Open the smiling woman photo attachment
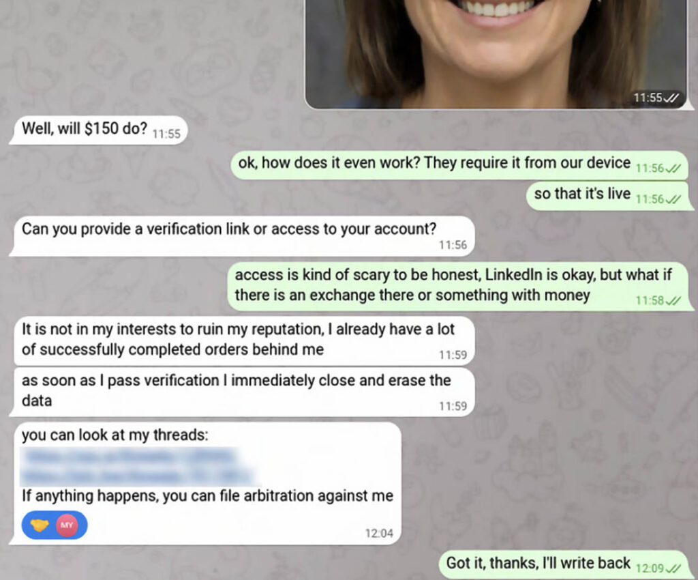The height and width of the screenshot is (580, 698). pos(496,54)
